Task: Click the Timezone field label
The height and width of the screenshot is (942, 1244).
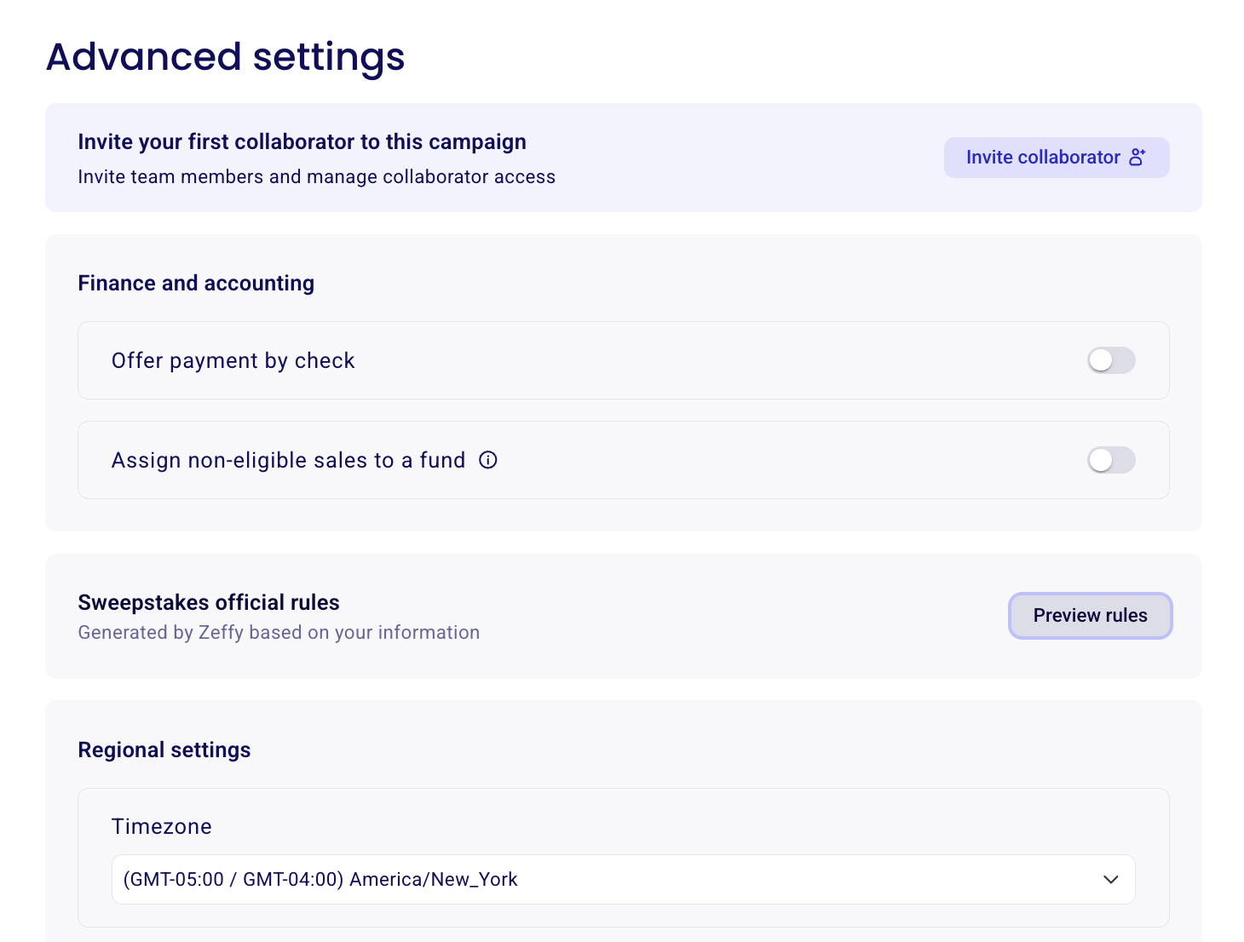Action: [x=162, y=826]
